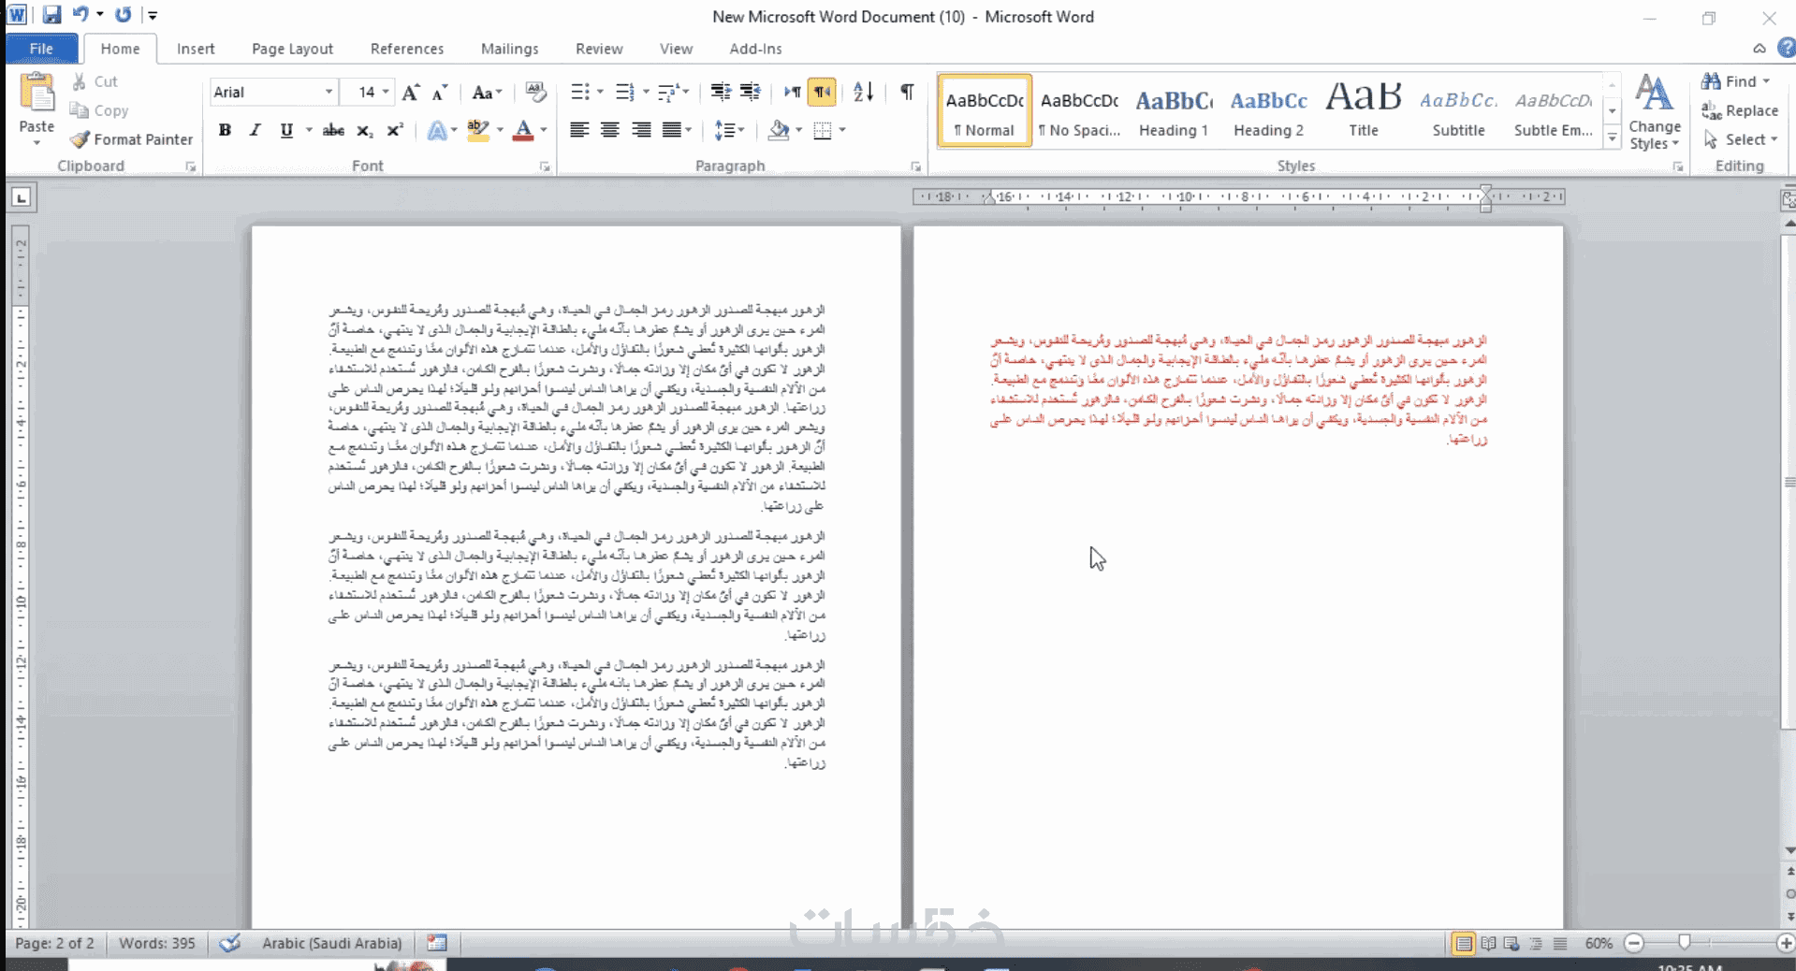
Task: Switch to the Page Layout tab
Action: [x=292, y=49]
